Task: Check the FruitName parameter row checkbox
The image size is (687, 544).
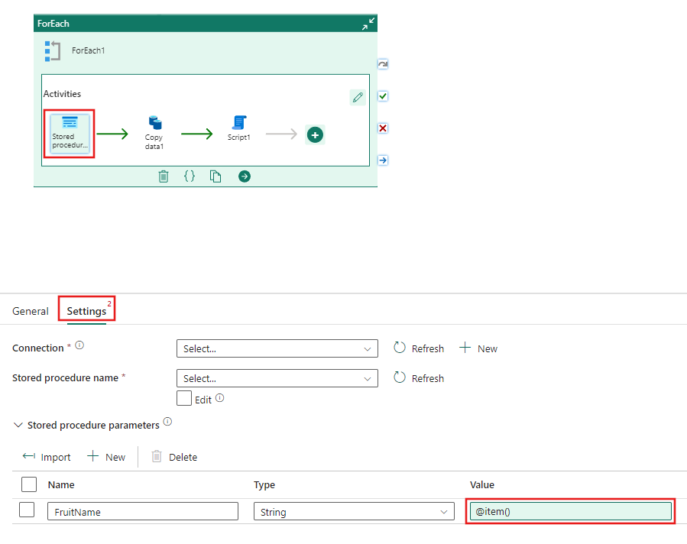Action: click(27, 509)
